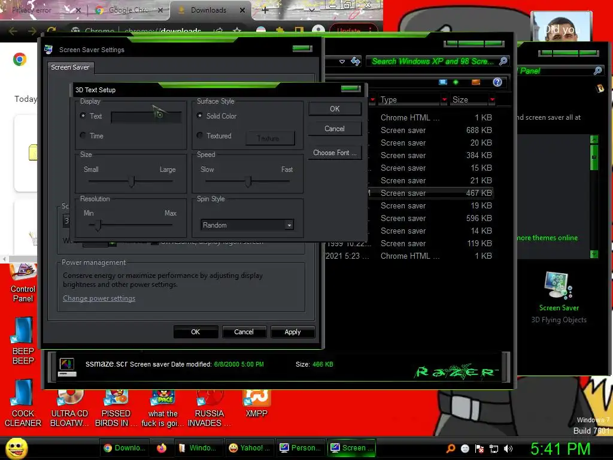Viewport: 613px width, 460px height.
Task: Click the green dot view options icon
Action: pos(456,82)
